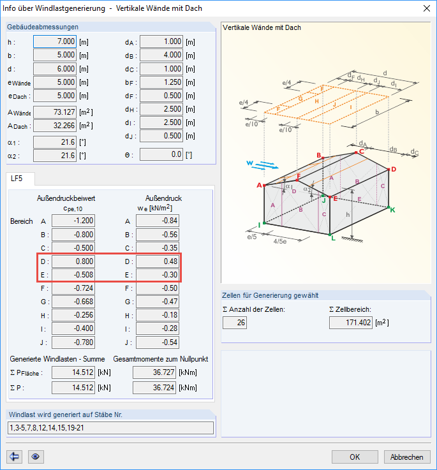This screenshot has width=437, height=470.
Task: Click 'Gesamtmomente zum Nullpunkt' label
Action: (161, 359)
